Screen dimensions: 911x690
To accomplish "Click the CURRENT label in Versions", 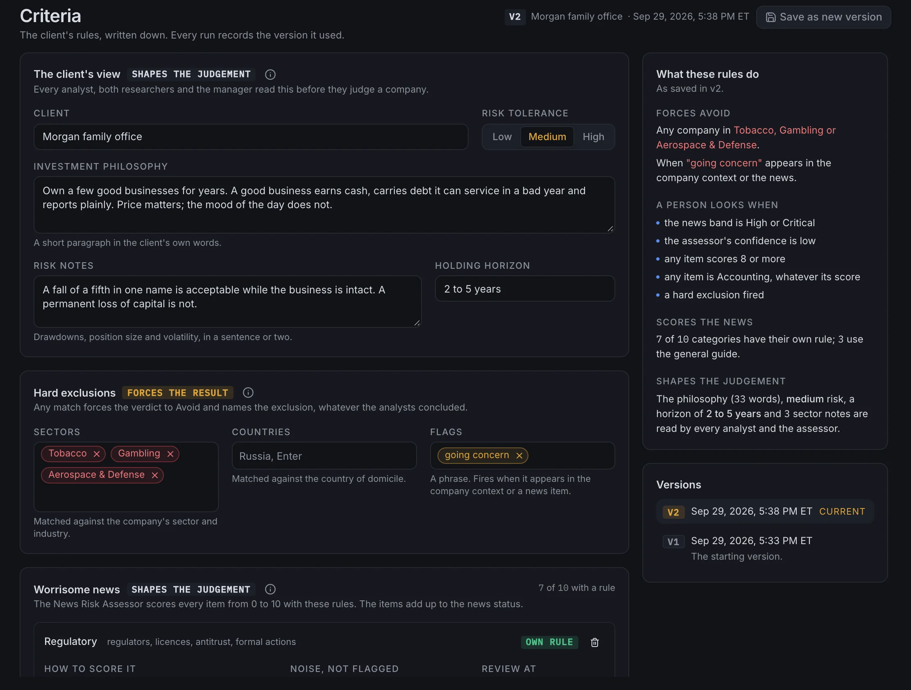I will pos(842,512).
